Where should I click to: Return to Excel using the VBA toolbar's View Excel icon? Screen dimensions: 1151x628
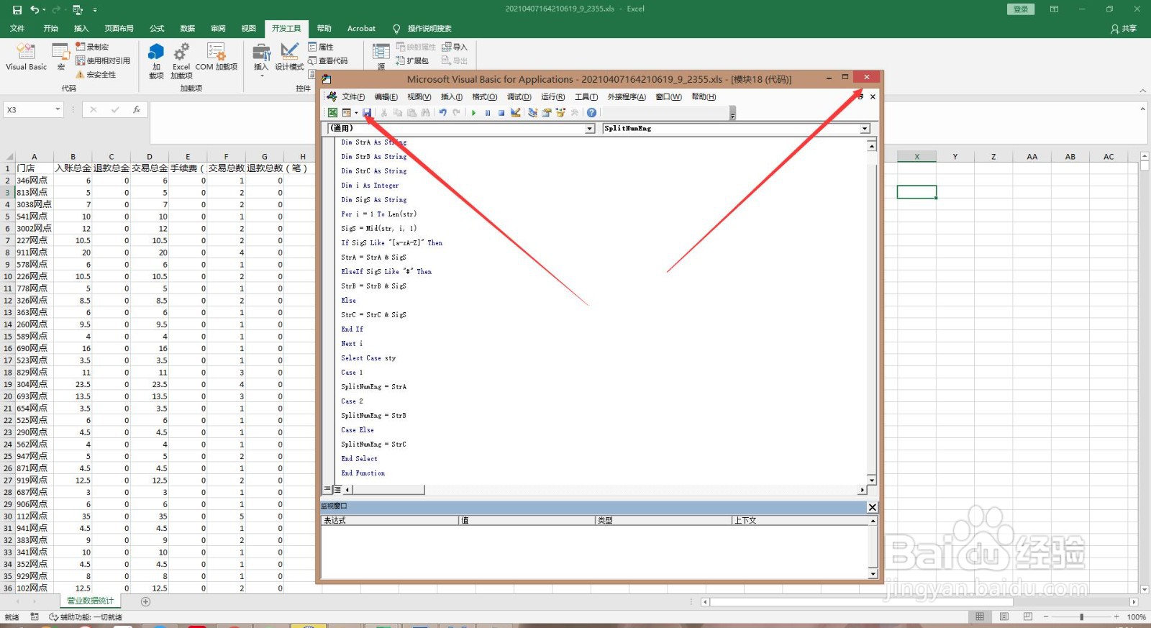(x=332, y=112)
